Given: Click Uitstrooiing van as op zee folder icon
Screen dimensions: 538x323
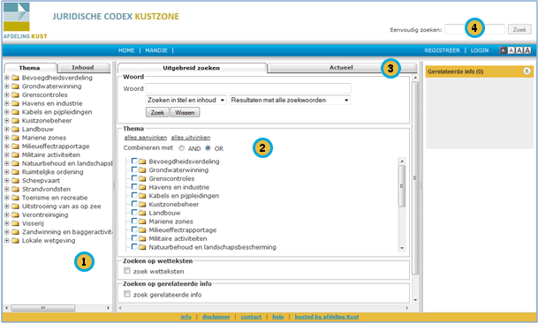Looking at the screenshot, I should click(15, 207).
